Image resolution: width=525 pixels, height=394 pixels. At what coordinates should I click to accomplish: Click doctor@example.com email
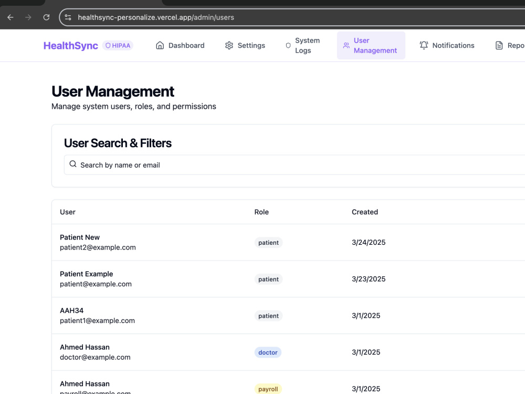point(95,357)
